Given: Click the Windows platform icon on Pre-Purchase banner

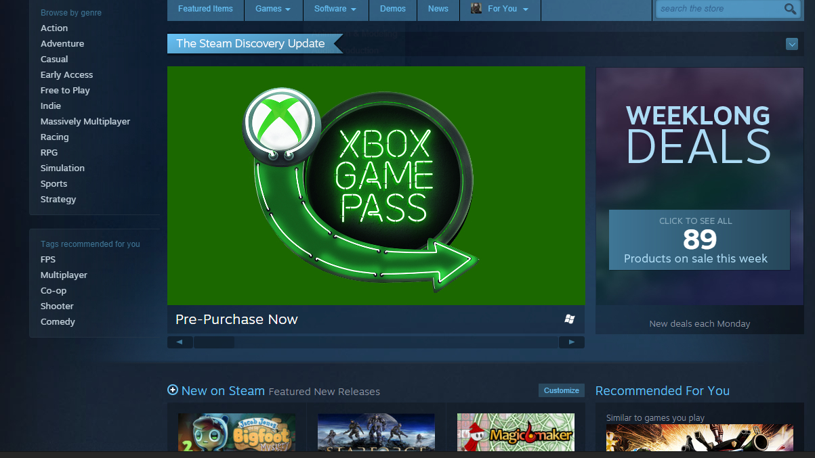Looking at the screenshot, I should click(570, 319).
